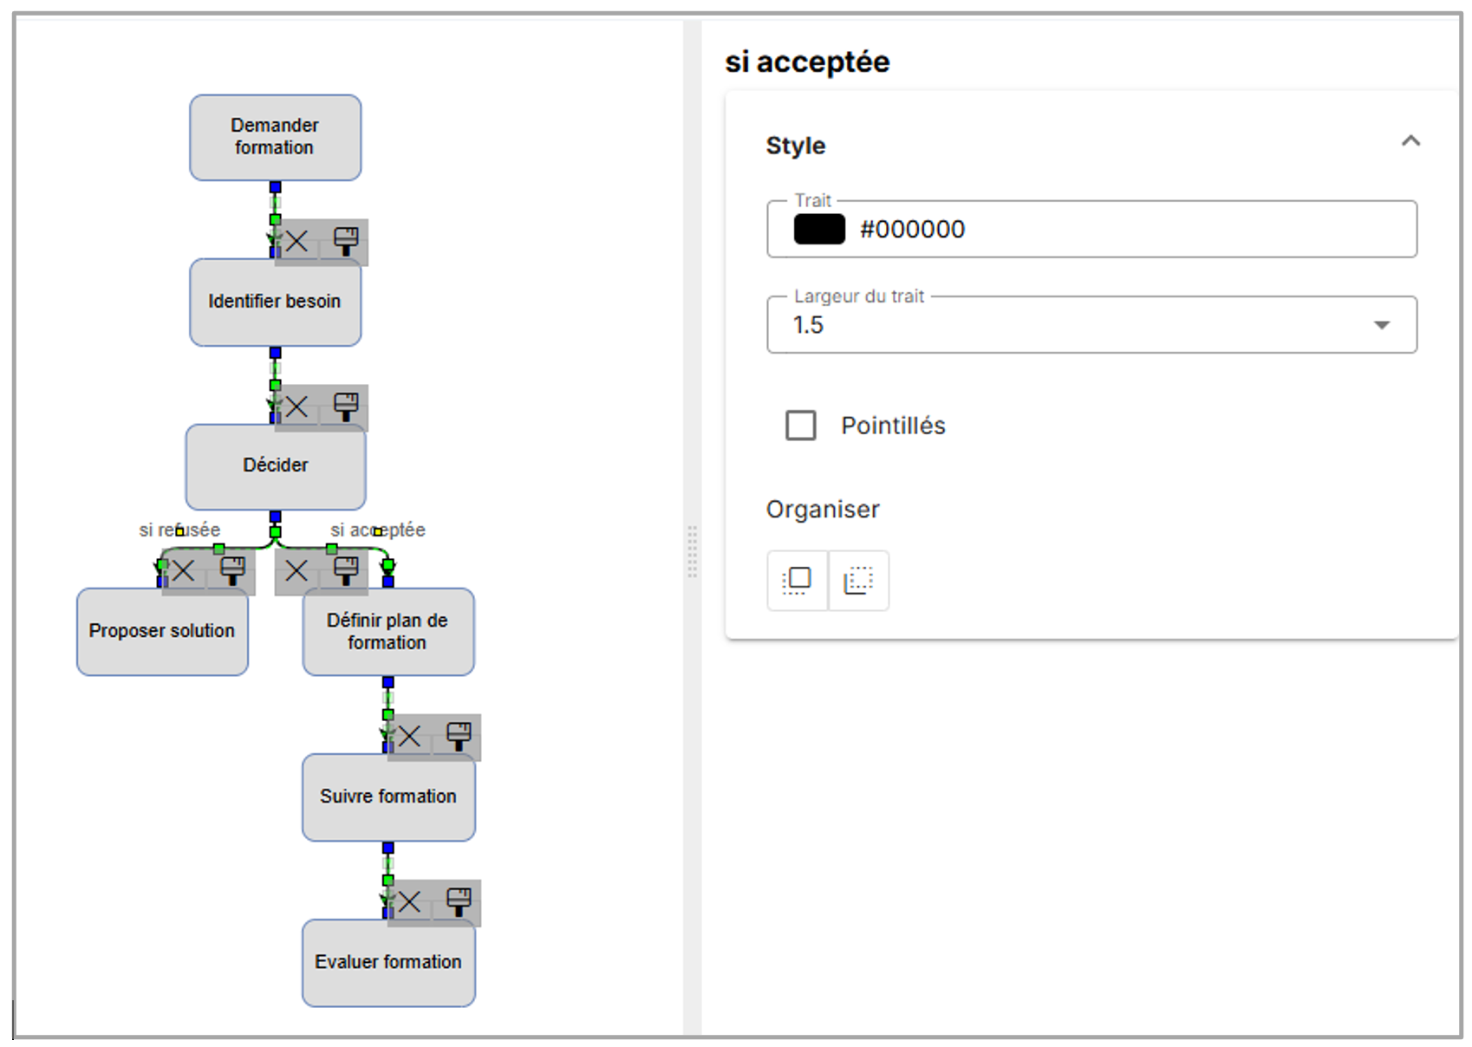
Task: Click paint roller icon above Proposer solution
Action: [x=232, y=571]
